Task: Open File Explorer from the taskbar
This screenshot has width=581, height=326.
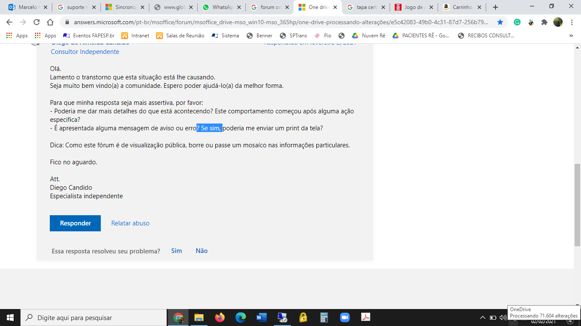Action: click(199, 318)
